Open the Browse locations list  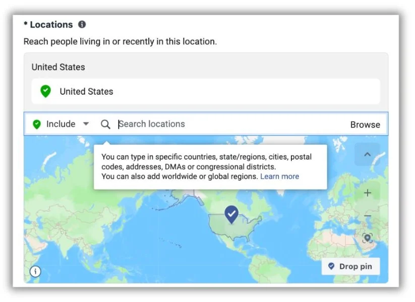(x=365, y=124)
